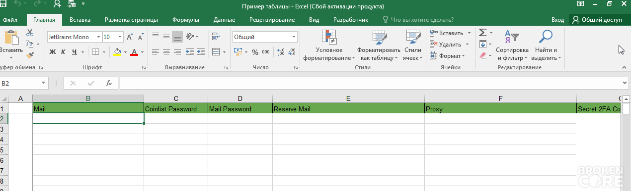Switch to the Формулы tab

(186, 20)
